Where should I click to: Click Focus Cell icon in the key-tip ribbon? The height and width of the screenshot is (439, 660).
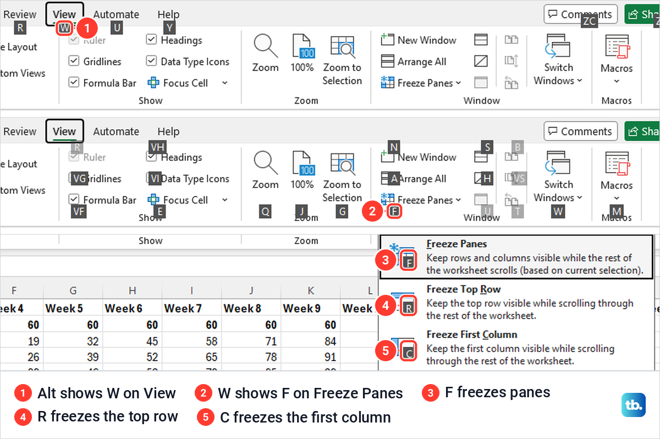pos(153,200)
